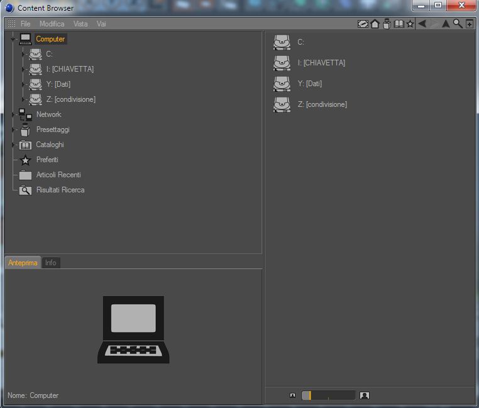Click Z: [condivisione] text in right pane
The width and height of the screenshot is (479, 408).
click(322, 104)
